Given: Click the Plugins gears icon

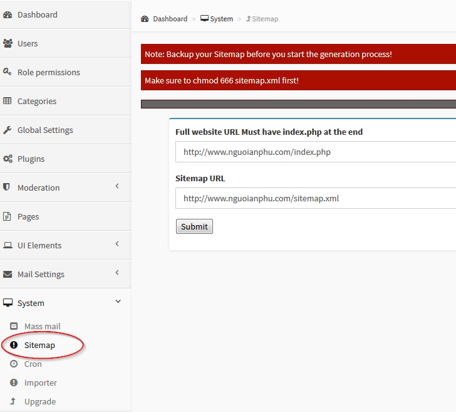Looking at the screenshot, I should tap(8, 159).
